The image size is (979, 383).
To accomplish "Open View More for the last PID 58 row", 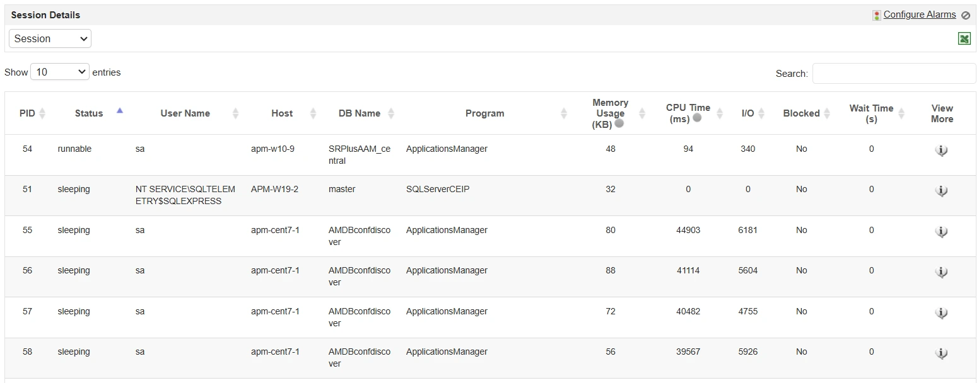I will click(x=941, y=353).
